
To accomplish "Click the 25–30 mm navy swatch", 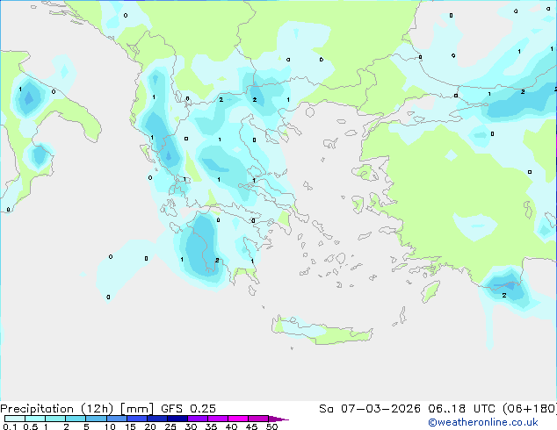I will point(177,419).
